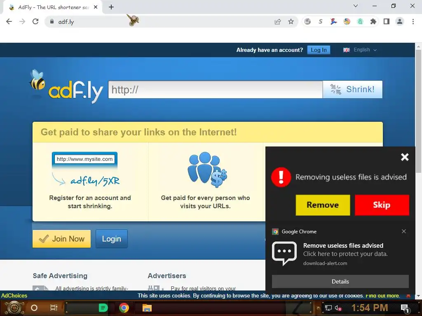Click the red exclamation warning icon
Viewport: 422px width, 316px height.
pyautogui.click(x=281, y=177)
